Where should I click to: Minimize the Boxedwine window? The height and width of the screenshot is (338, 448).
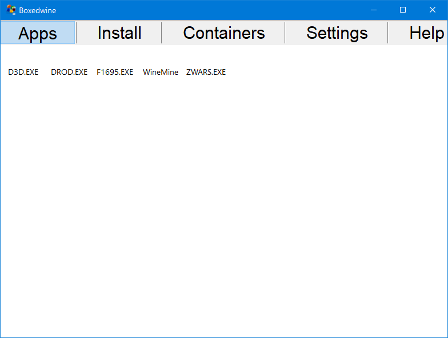[x=374, y=10]
